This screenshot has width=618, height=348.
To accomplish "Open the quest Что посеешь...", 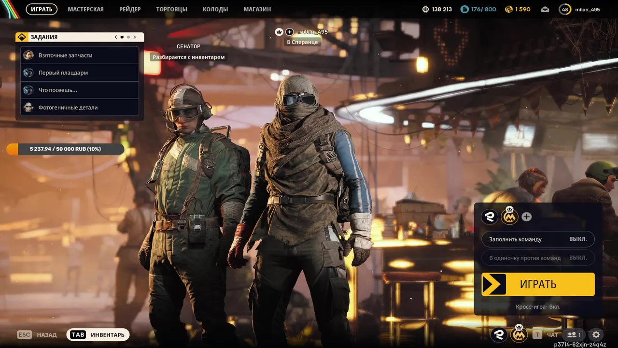I will click(x=80, y=90).
